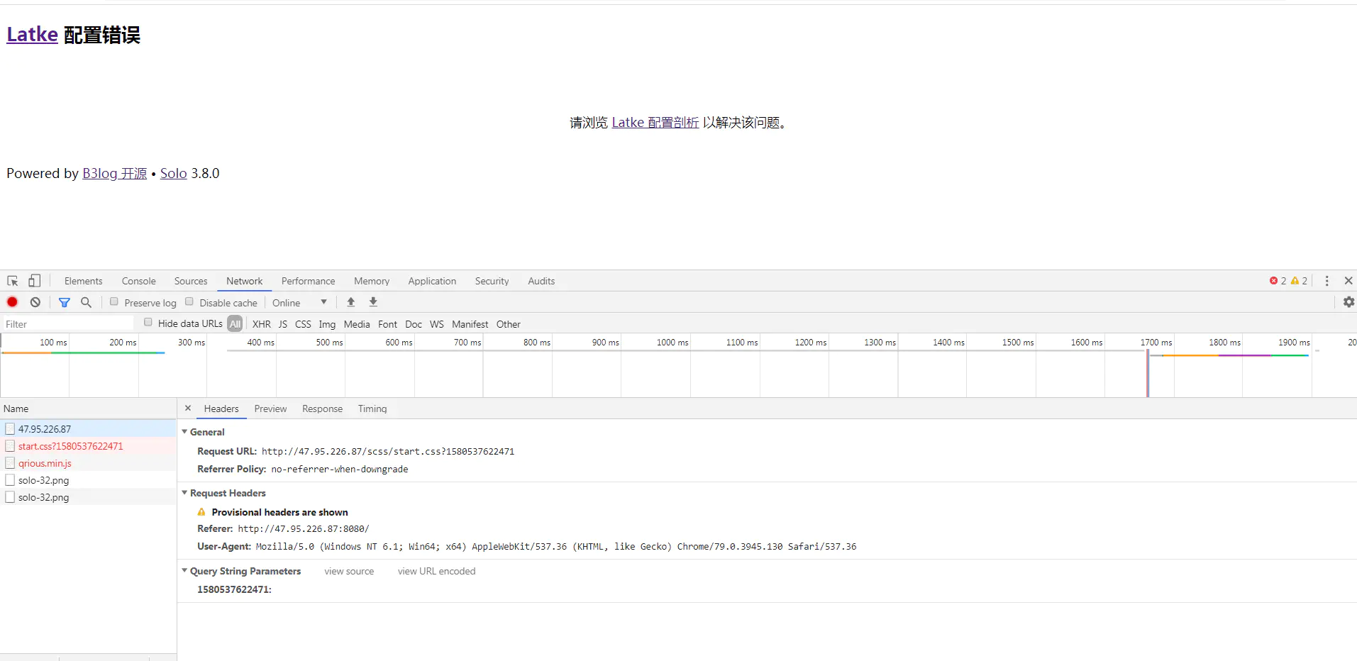Activate the inspect element picker icon
Screen dimensions: 1357x661
point(13,281)
